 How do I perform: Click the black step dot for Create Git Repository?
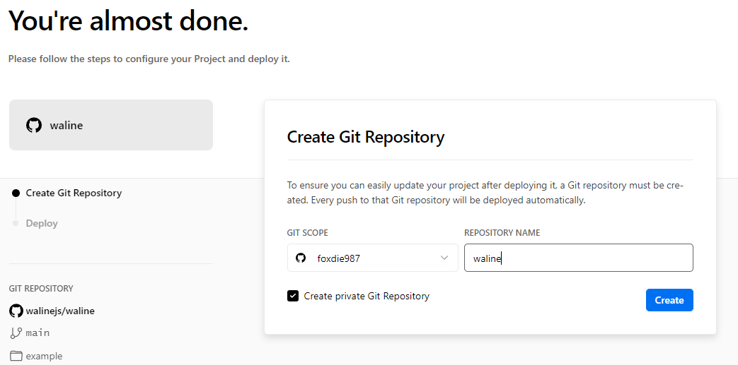coord(16,193)
